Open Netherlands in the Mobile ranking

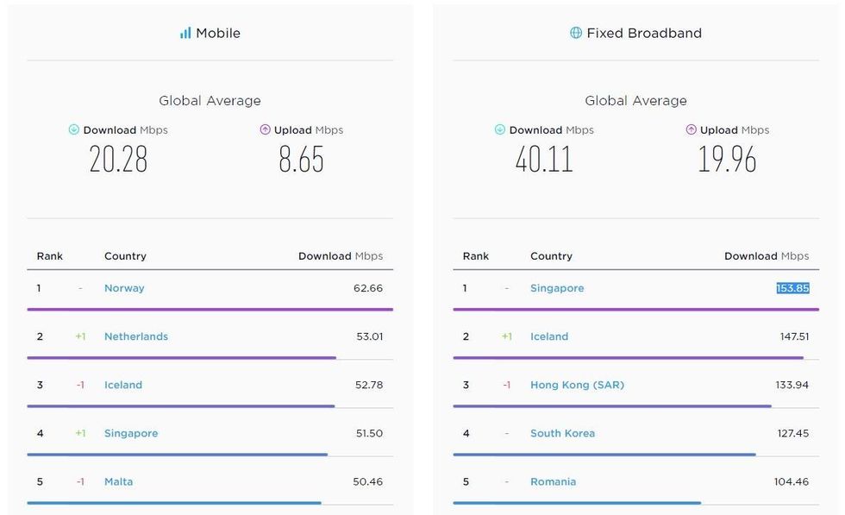(136, 336)
